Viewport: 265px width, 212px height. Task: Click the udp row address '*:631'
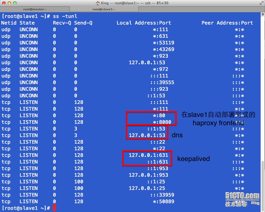(x=160, y=36)
